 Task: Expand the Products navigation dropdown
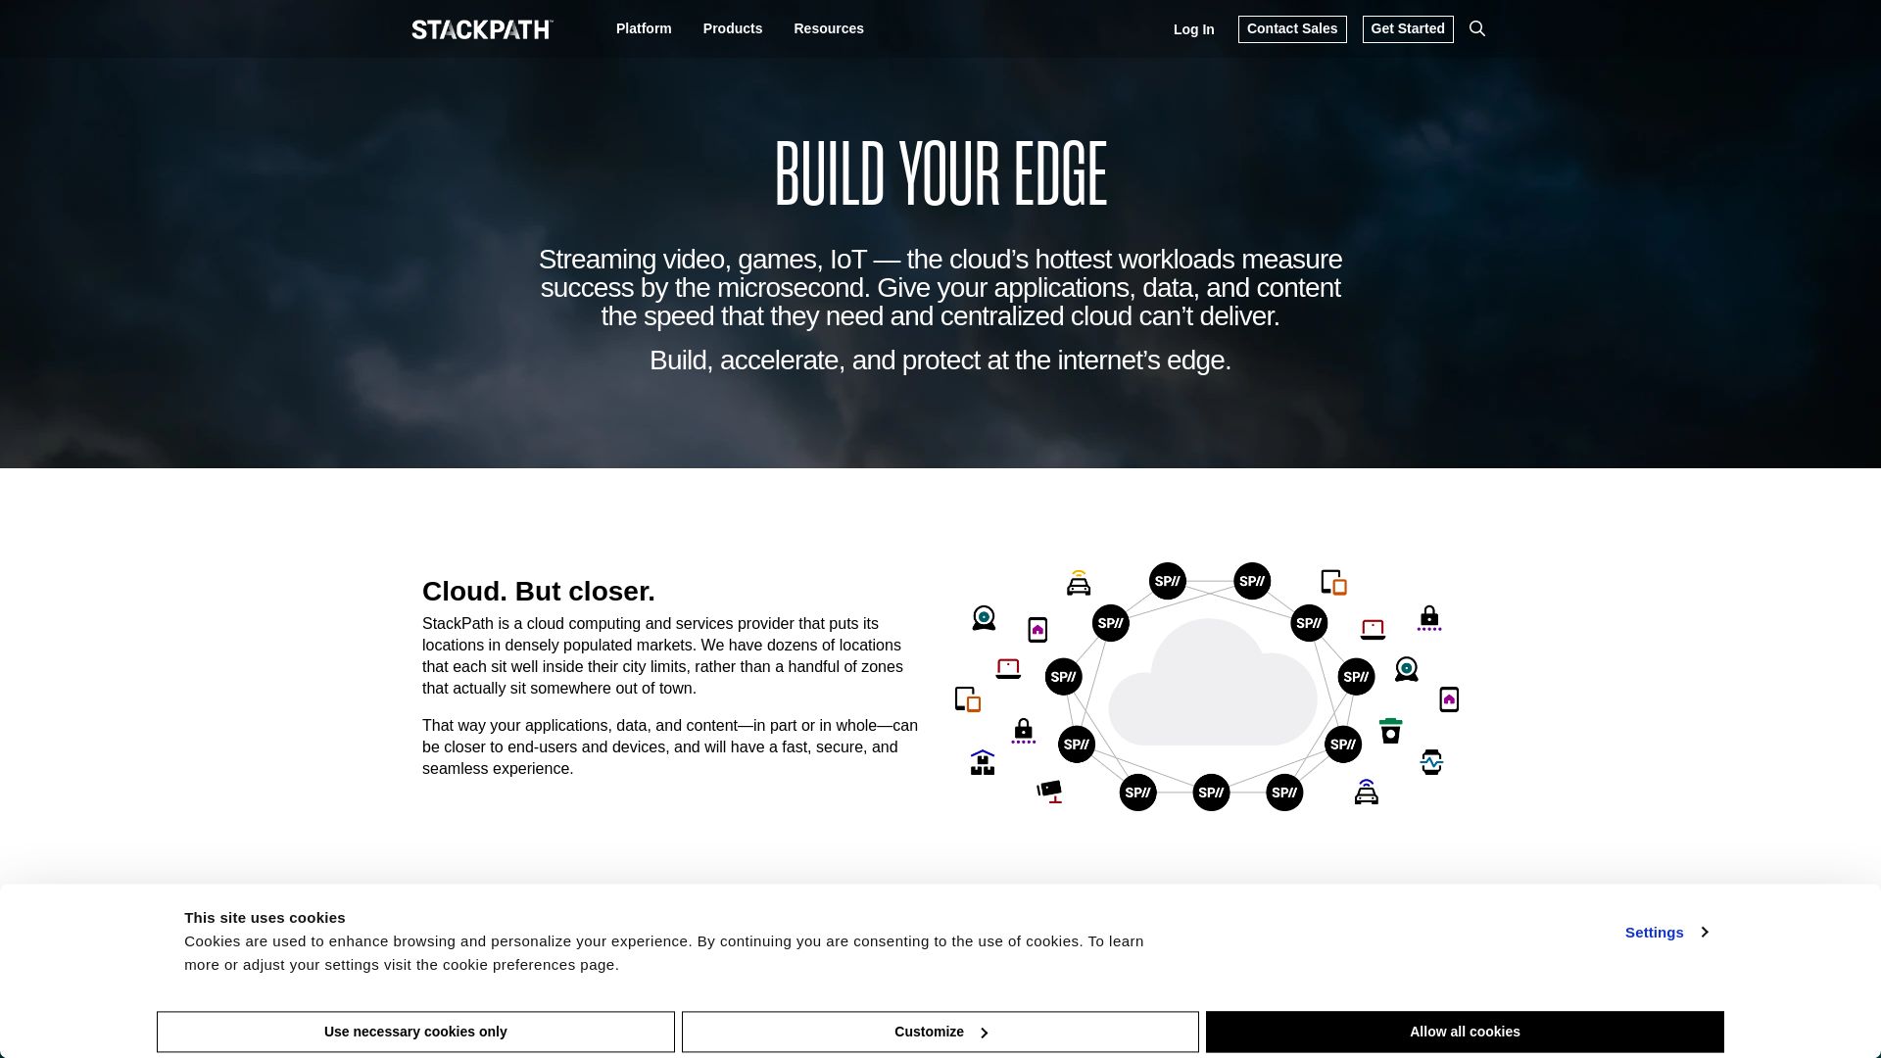pyautogui.click(x=733, y=28)
